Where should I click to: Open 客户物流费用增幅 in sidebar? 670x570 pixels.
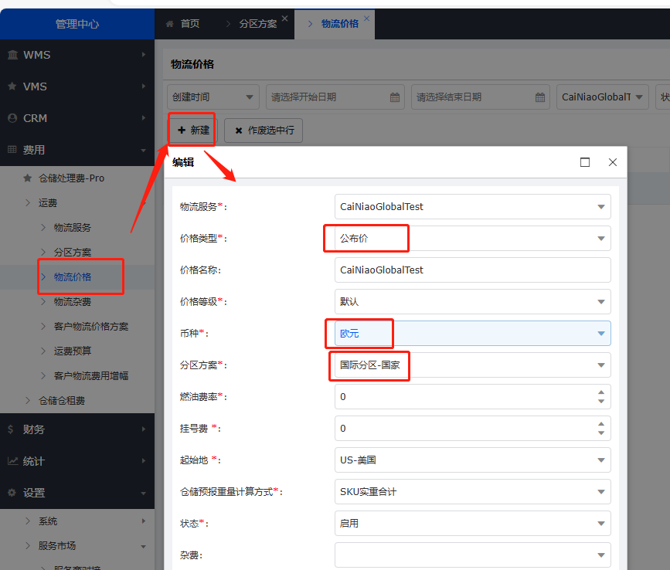[91, 375]
